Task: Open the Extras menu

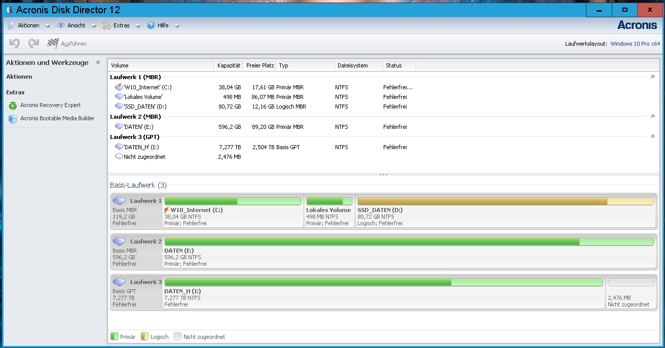Action: click(122, 25)
